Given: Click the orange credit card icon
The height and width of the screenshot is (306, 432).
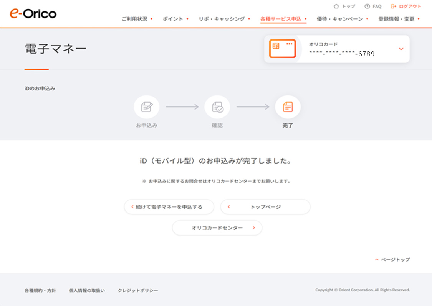Looking at the screenshot, I should click(x=282, y=49).
